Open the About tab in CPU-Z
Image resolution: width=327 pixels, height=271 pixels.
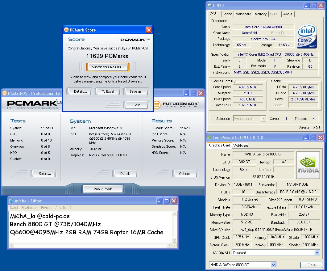288,14
